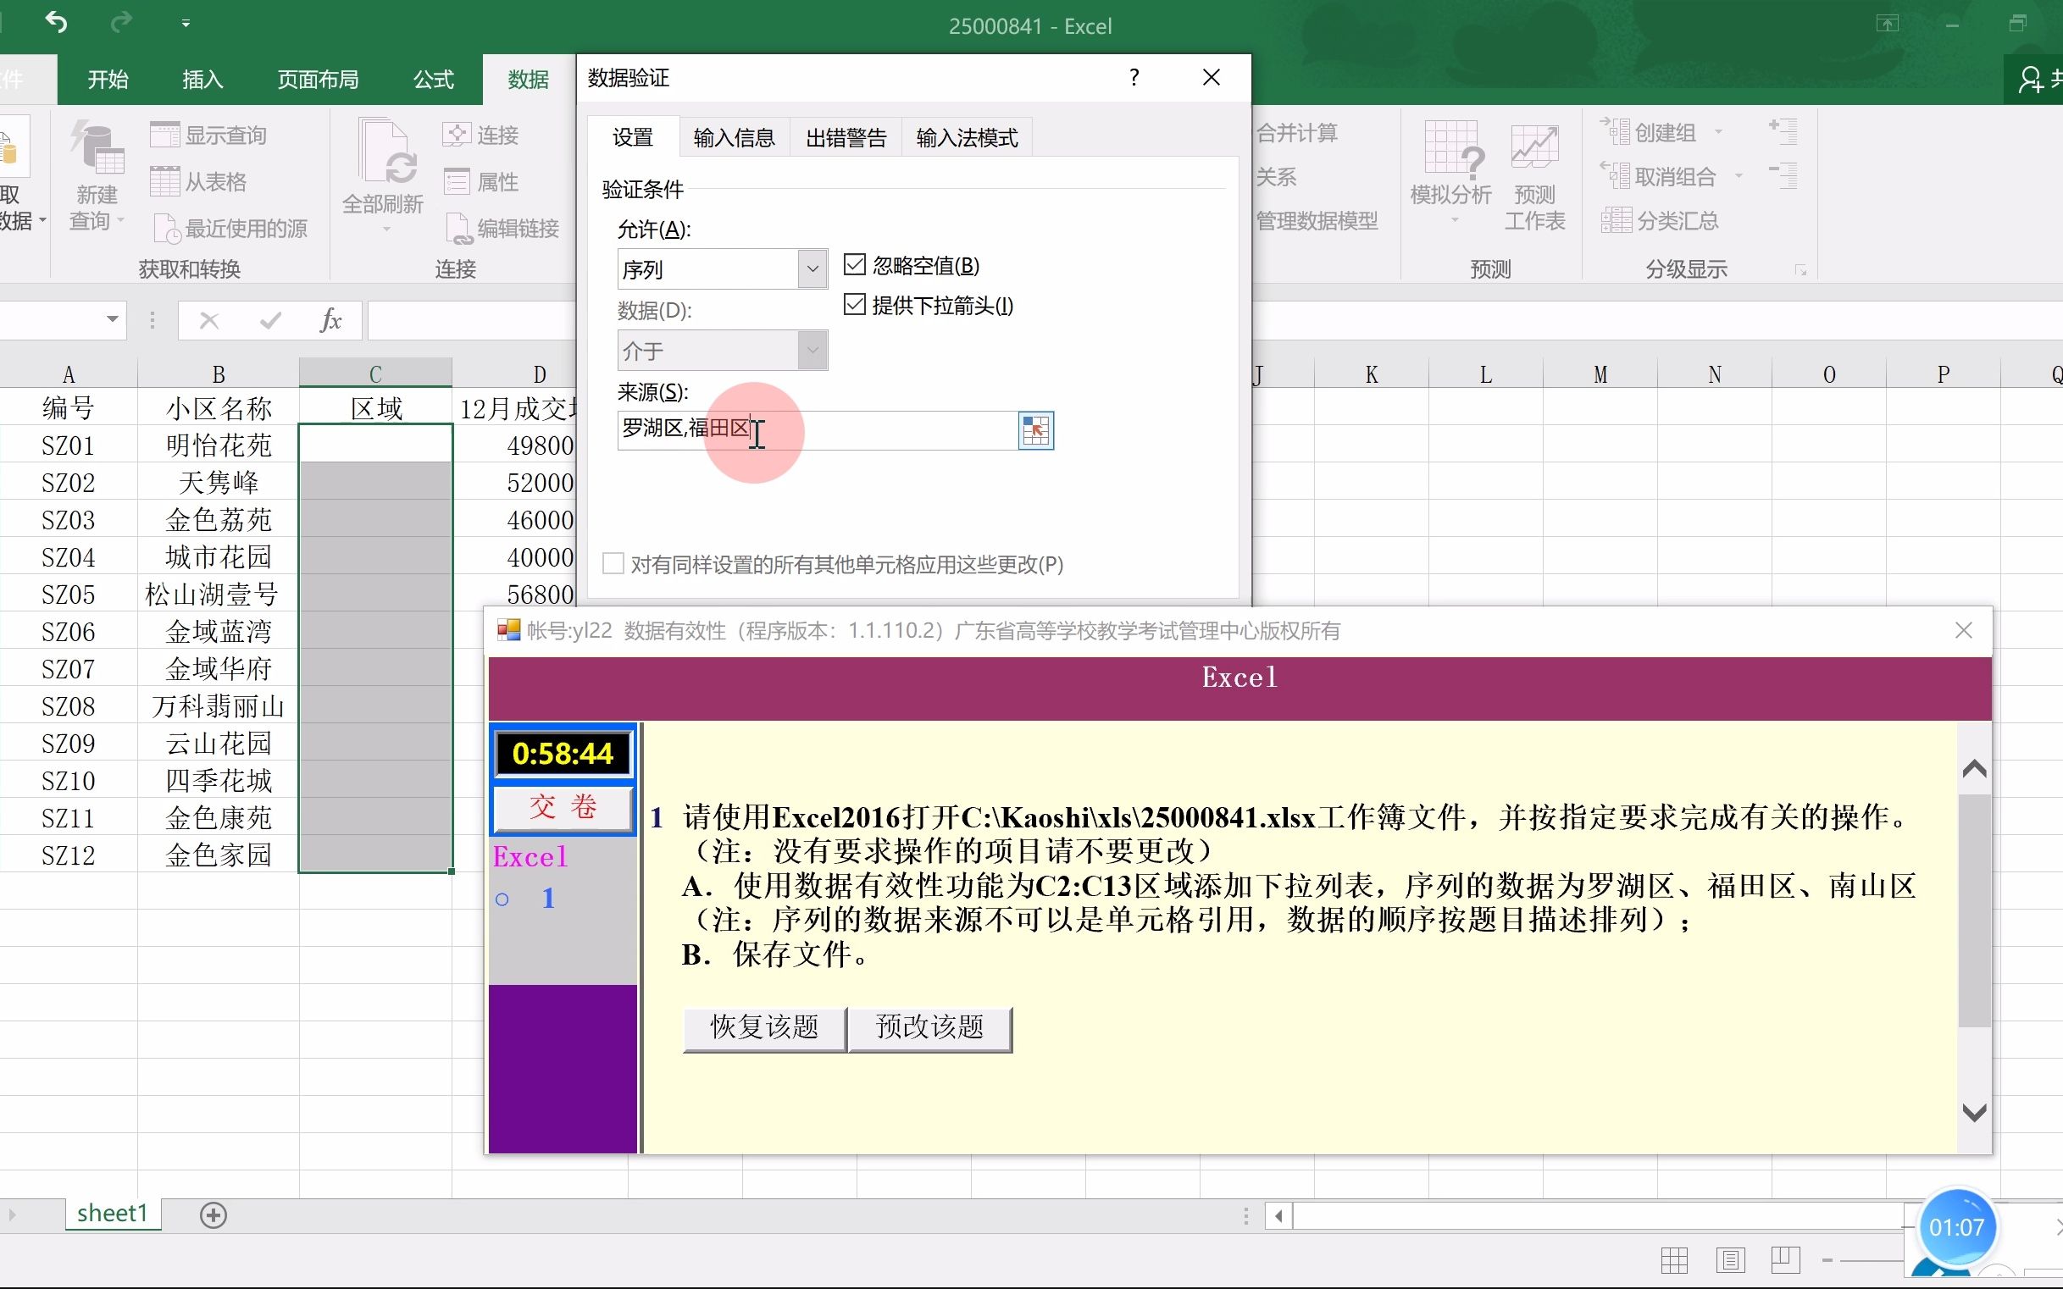Click the range selector icon in source field
This screenshot has width=2063, height=1289.
click(x=1035, y=430)
